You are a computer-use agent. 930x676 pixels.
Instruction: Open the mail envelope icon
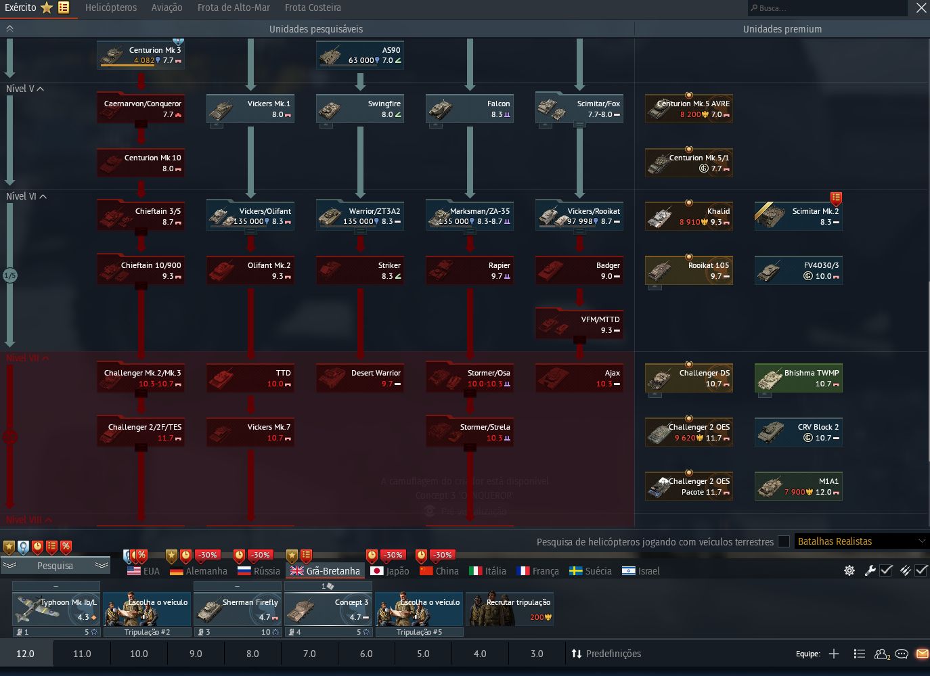(x=922, y=654)
